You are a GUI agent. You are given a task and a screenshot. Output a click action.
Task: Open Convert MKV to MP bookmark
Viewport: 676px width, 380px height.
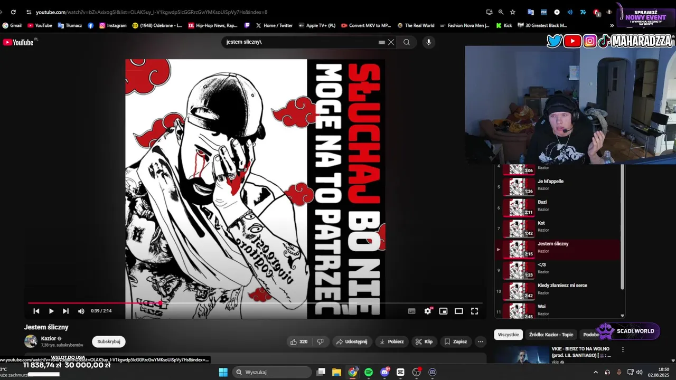366,25
